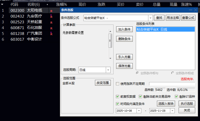Select stock code 600871
This screenshot has height=121, width=200.
pos(17,28)
